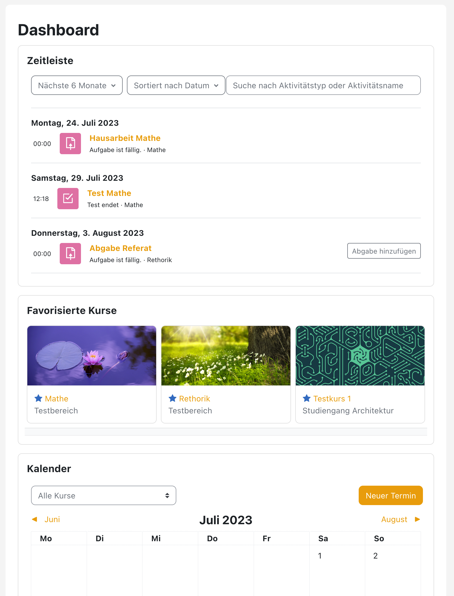The height and width of the screenshot is (596, 454).
Task: Open the Sortiert nach Datum dropdown
Action: tap(176, 85)
